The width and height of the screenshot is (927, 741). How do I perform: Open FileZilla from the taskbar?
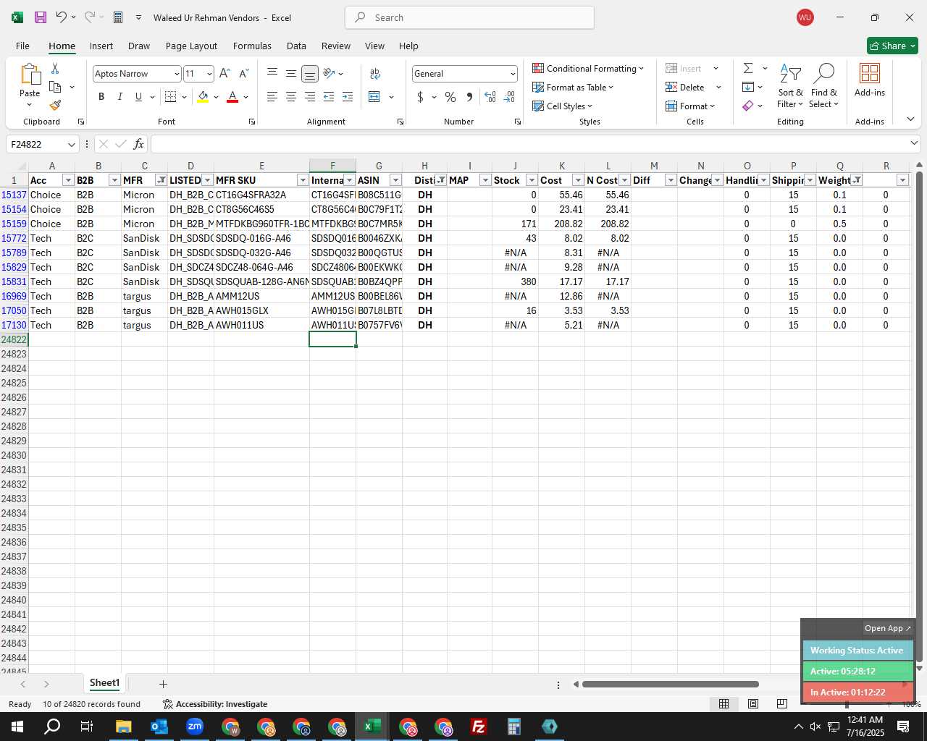[479, 727]
